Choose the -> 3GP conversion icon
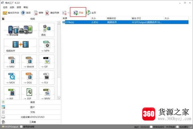The width and height of the screenshot is (193, 129). click(29, 93)
